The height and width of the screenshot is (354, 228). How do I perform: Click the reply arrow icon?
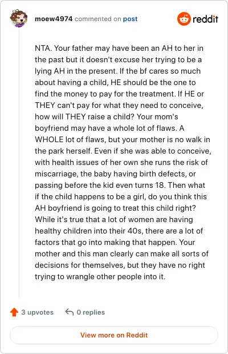tap(70, 312)
